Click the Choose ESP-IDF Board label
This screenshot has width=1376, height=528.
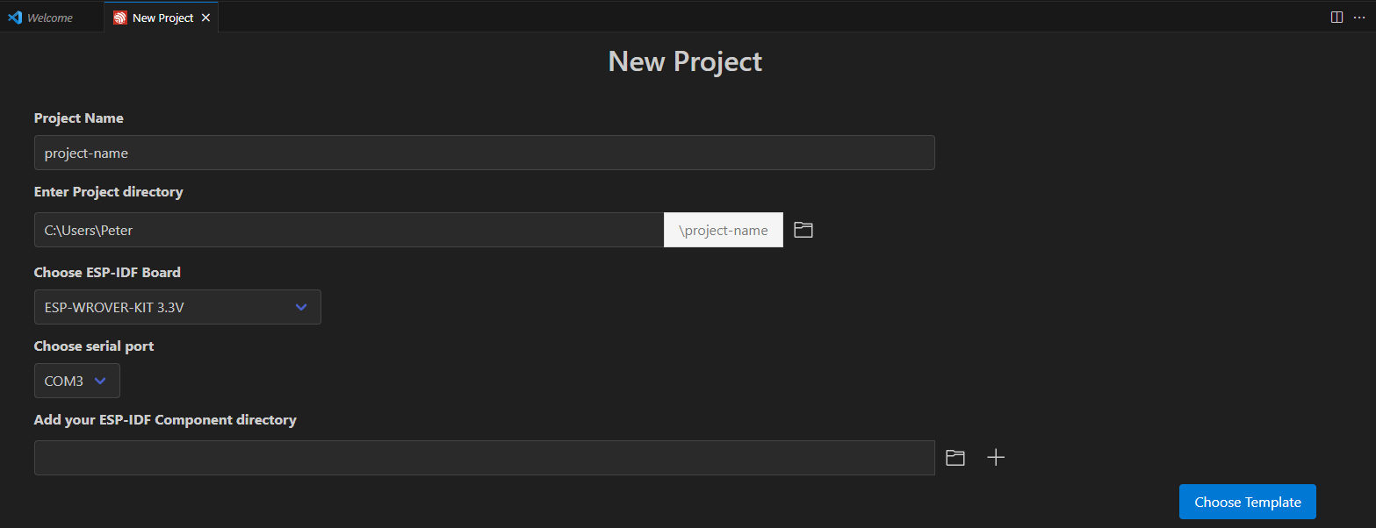(x=107, y=273)
